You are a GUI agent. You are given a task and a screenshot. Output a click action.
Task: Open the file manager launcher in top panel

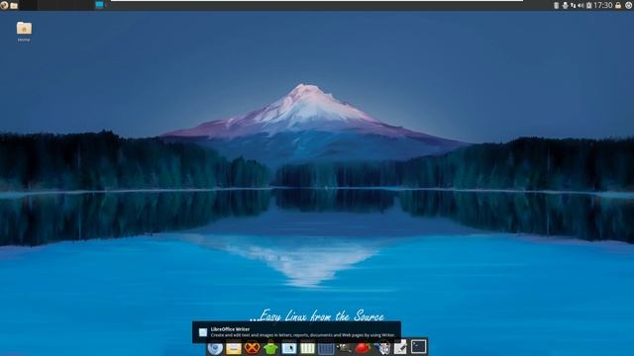[14, 5]
